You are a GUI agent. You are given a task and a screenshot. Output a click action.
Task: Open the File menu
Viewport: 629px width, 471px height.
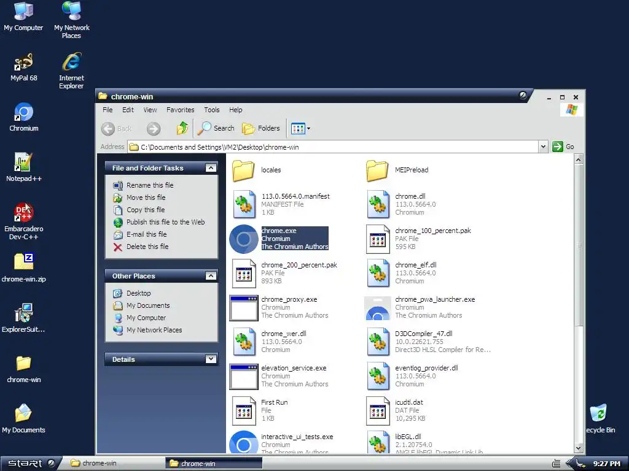coord(107,110)
